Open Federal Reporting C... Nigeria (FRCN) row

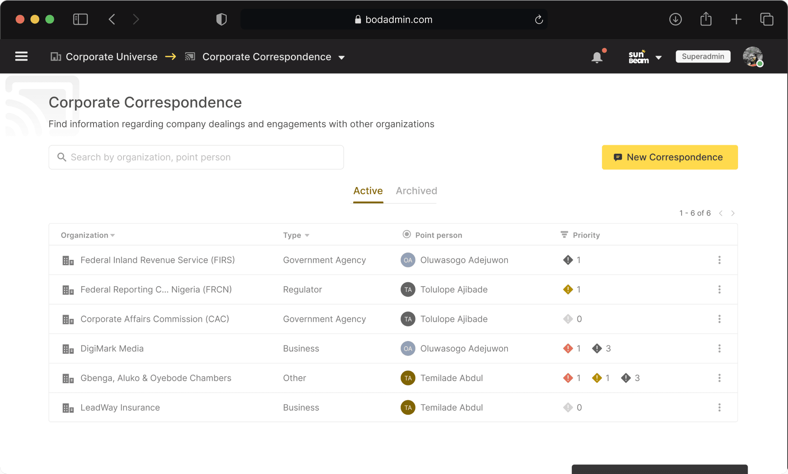[x=393, y=290]
